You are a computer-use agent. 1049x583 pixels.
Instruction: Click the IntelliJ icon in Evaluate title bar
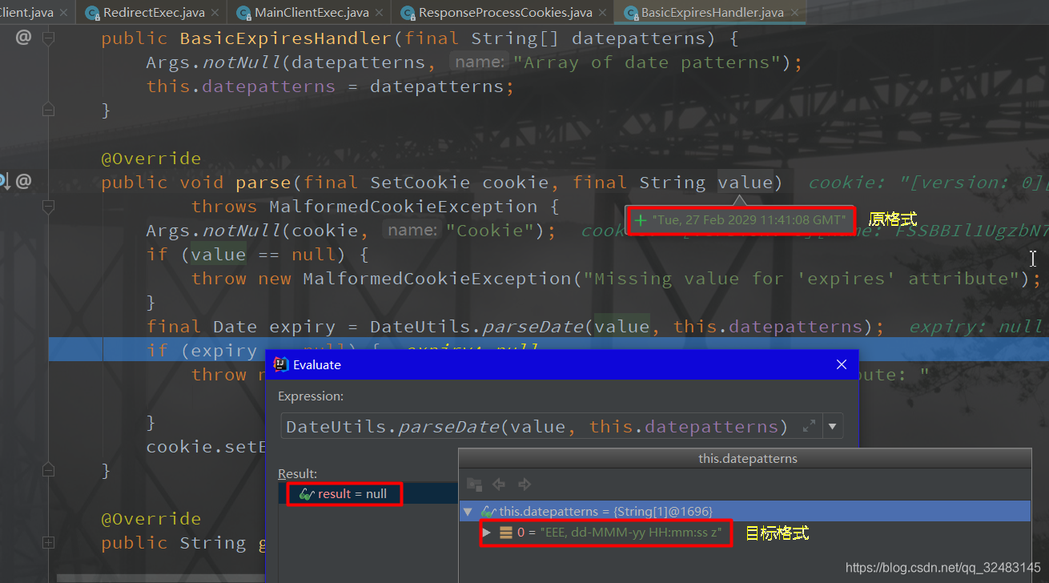[x=281, y=364]
